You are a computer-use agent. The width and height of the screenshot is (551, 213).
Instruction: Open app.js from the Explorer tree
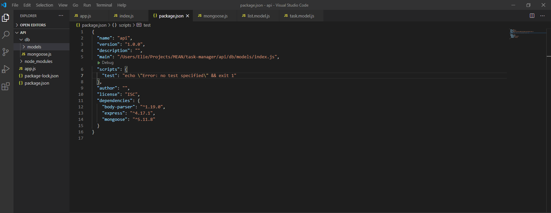tap(30, 68)
